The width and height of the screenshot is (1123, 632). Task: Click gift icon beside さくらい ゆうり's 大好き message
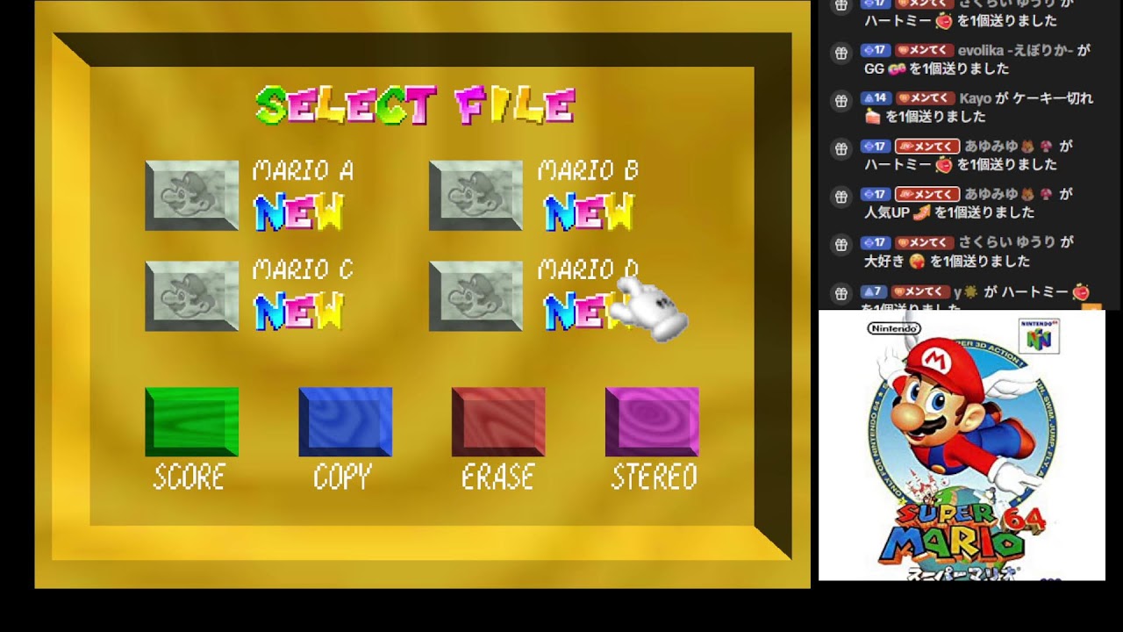(840, 244)
